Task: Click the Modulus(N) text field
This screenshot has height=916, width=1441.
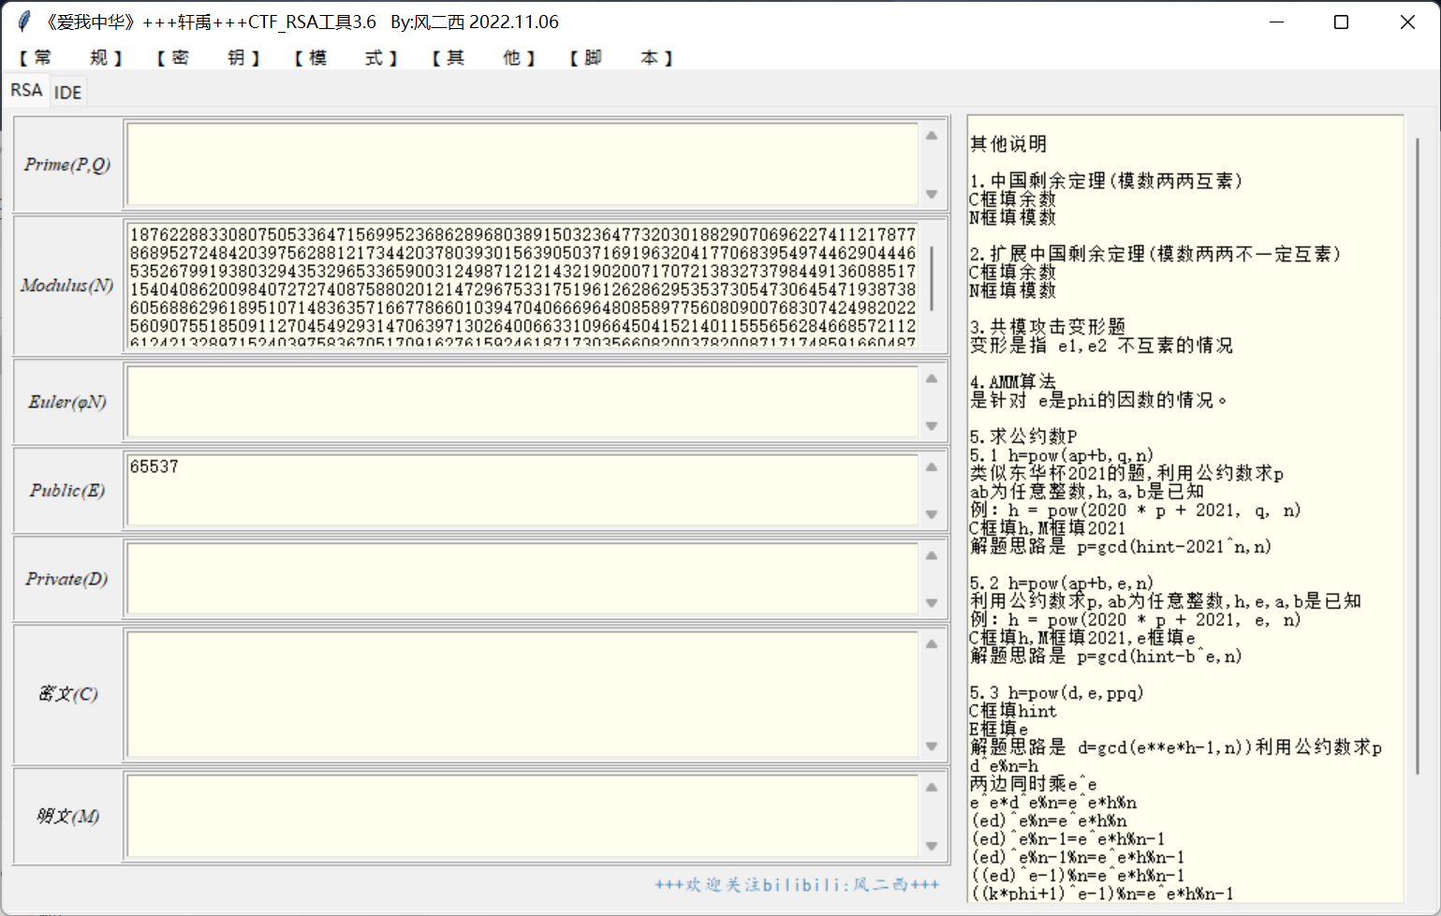Action: [522, 285]
